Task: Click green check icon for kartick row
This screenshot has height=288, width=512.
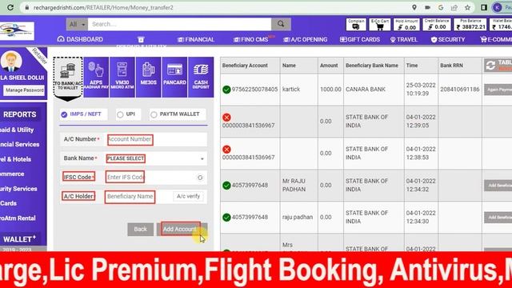Action: click(226, 90)
